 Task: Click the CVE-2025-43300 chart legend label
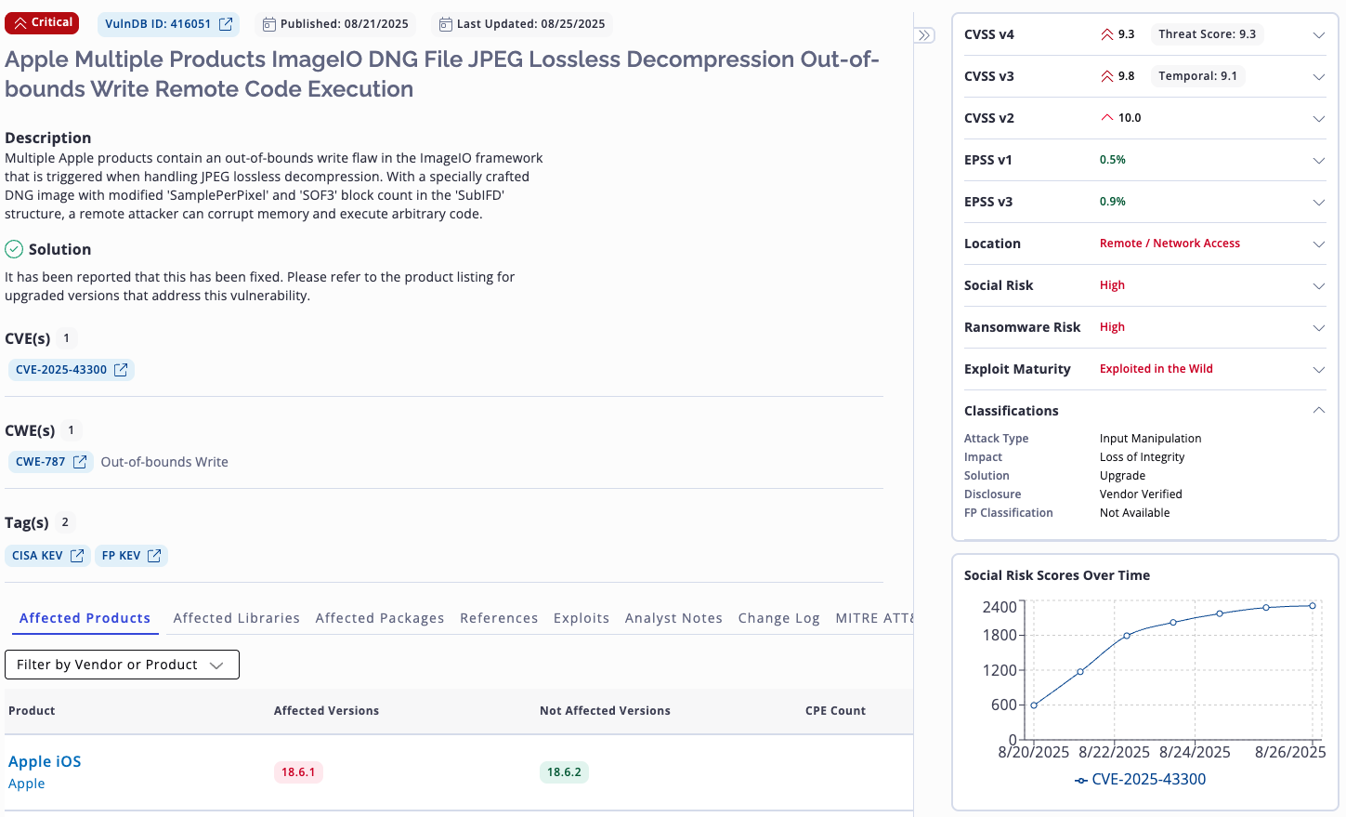tap(1149, 780)
